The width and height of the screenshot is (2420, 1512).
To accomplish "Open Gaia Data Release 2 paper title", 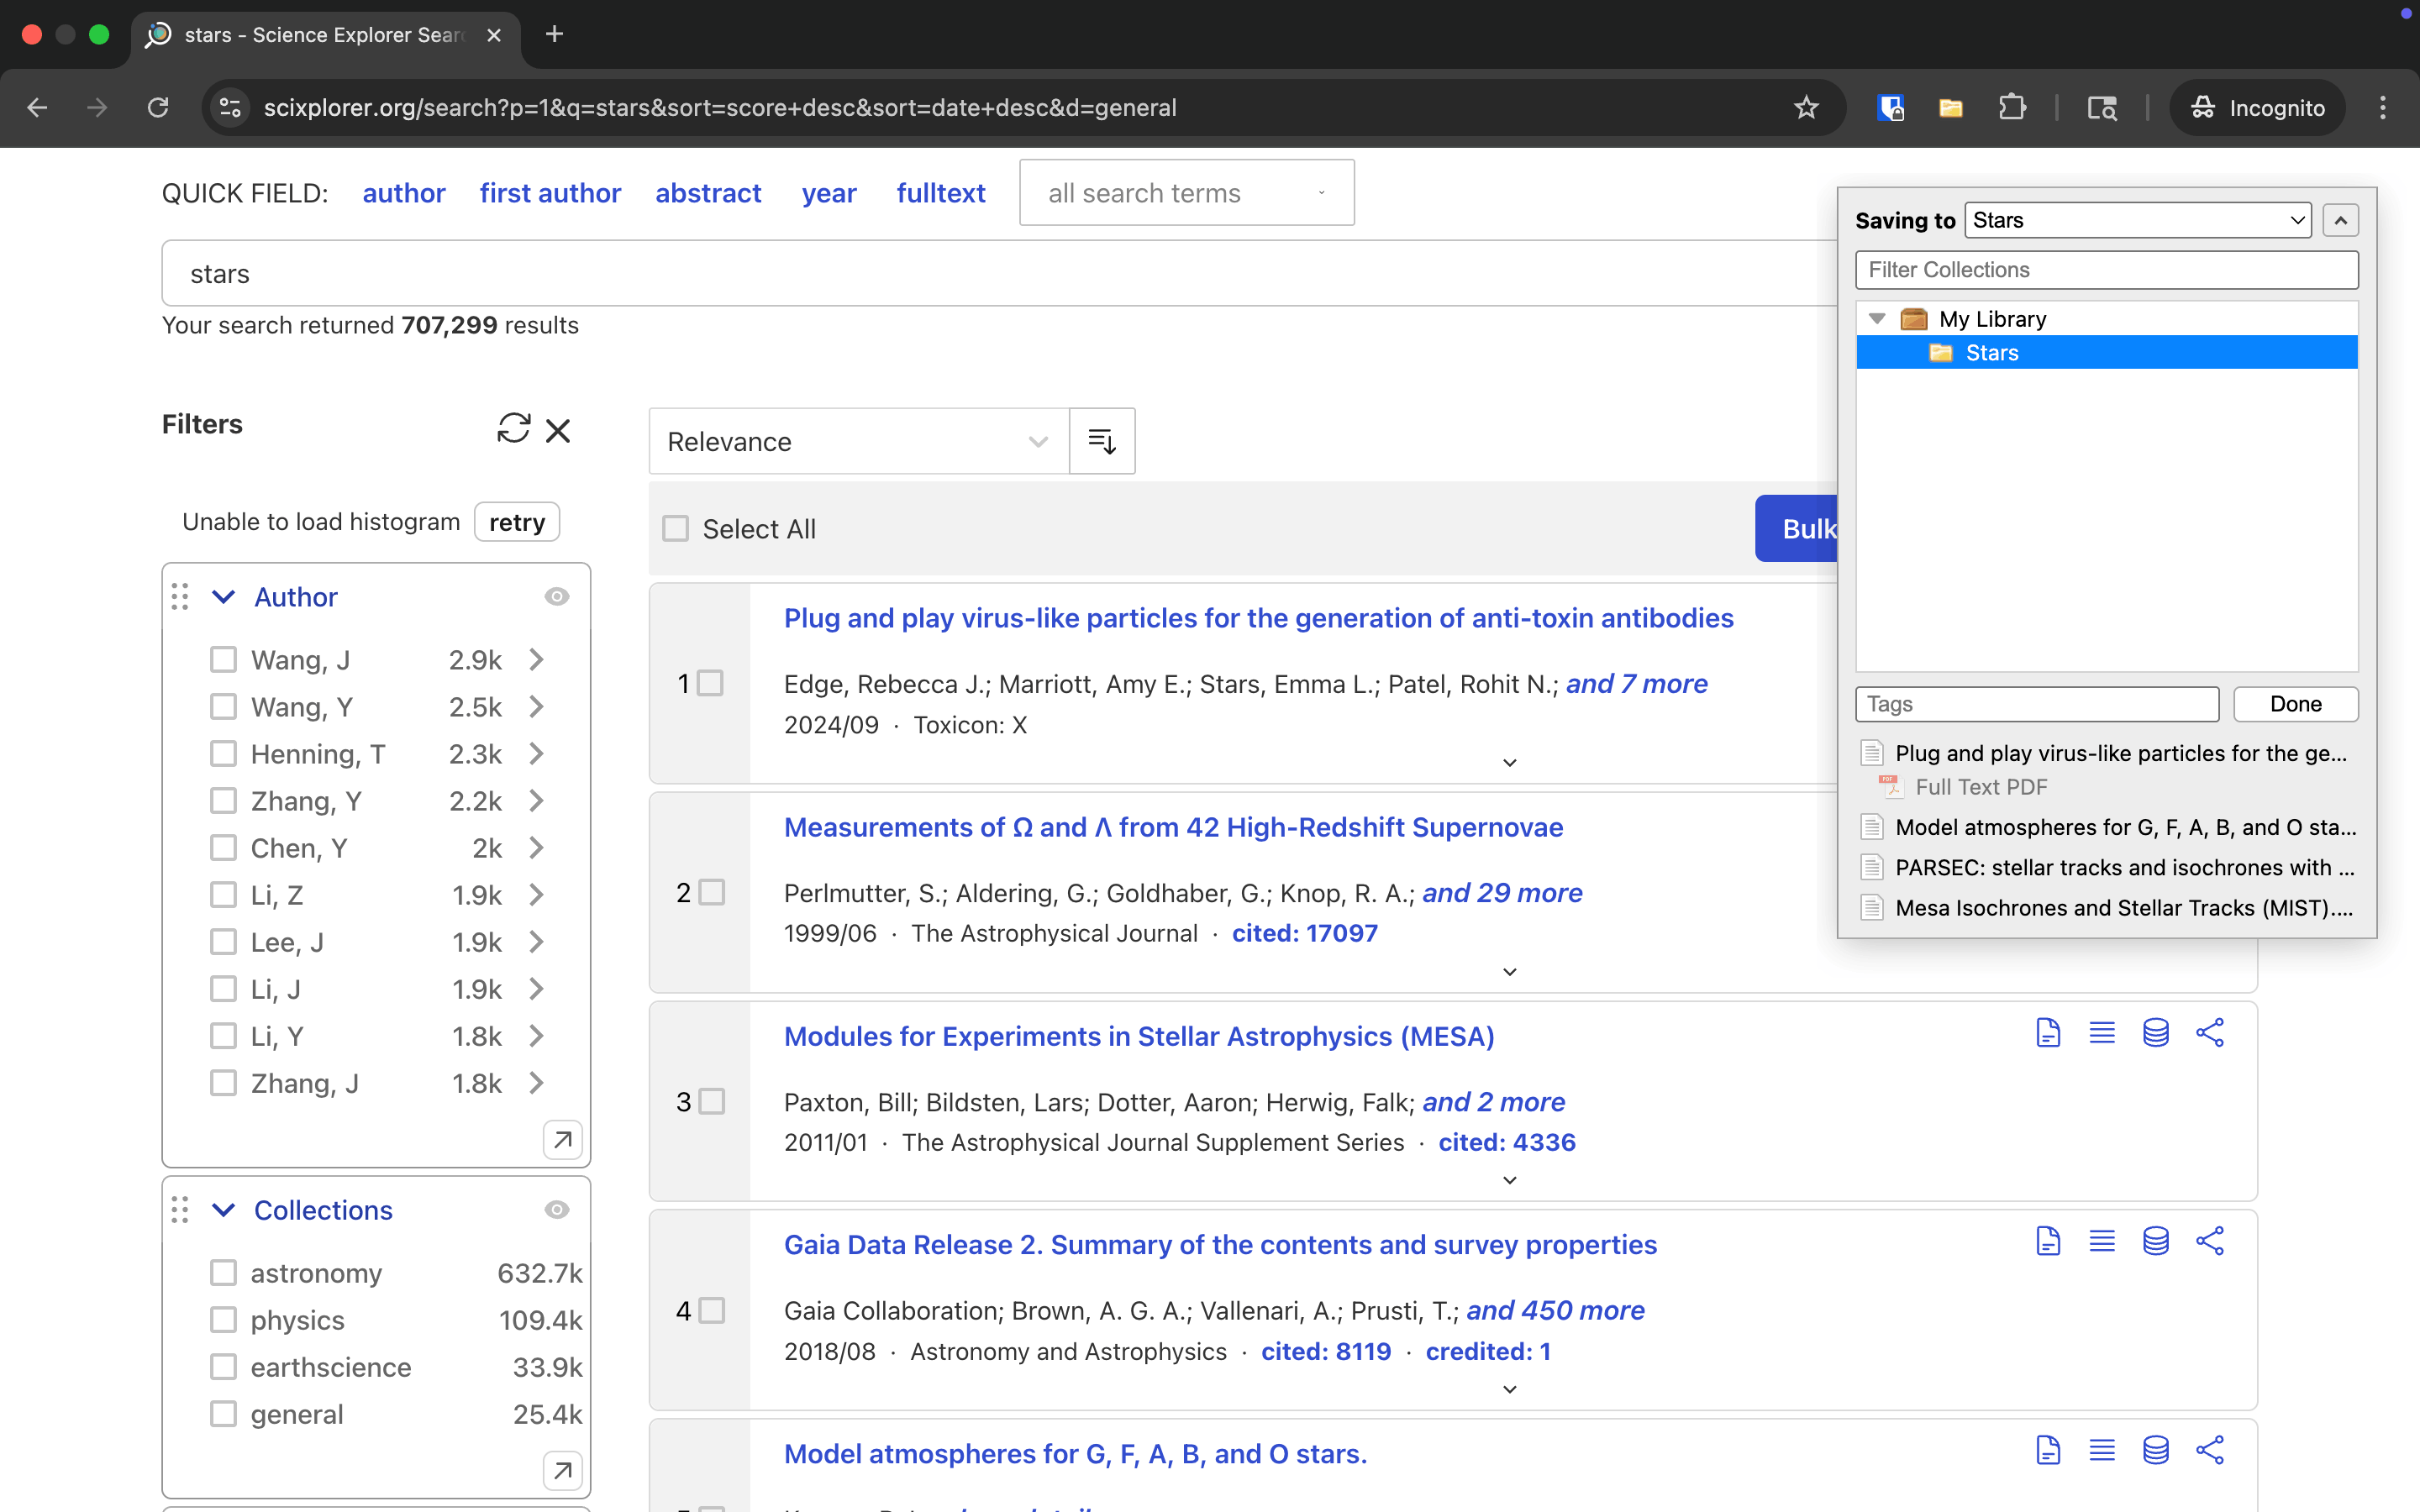I will (x=1220, y=1244).
